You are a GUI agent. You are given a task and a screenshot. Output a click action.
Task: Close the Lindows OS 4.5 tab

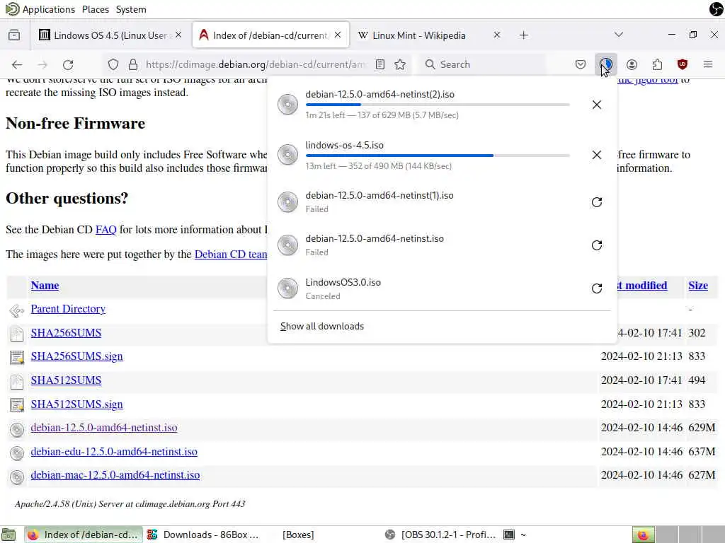coord(178,35)
